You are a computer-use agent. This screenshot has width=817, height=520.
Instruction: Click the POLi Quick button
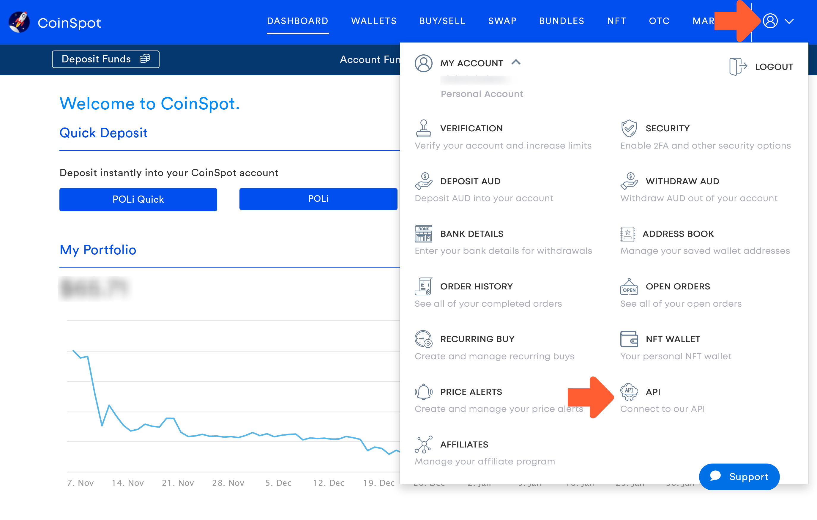coord(138,200)
